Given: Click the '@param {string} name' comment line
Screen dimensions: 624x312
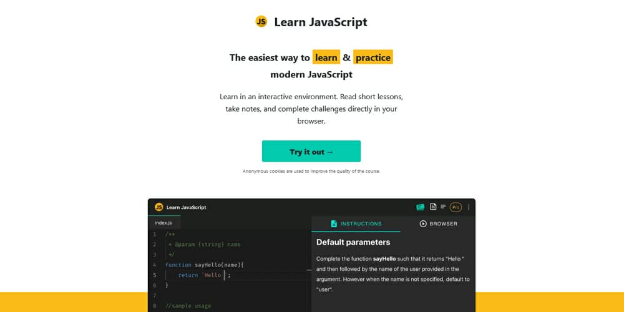Looking at the screenshot, I should (x=205, y=245).
